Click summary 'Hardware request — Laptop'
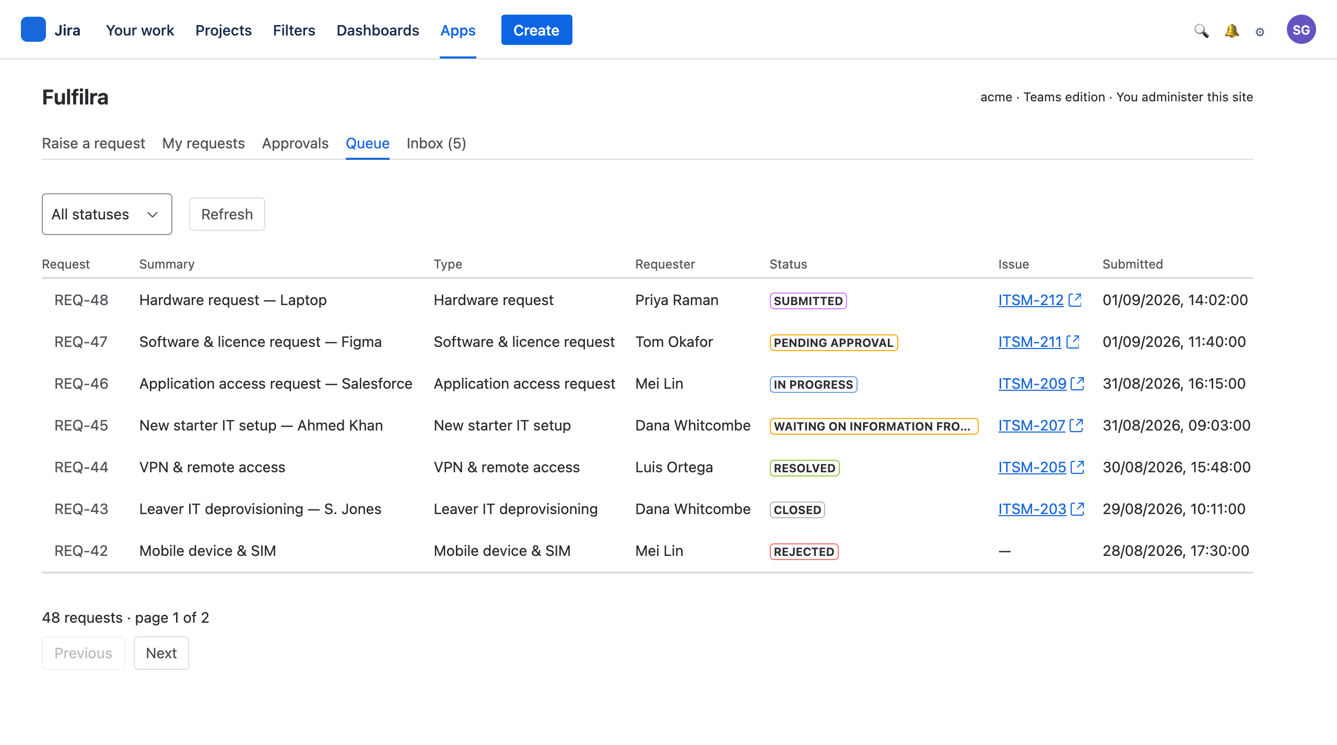The image size is (1337, 745). point(233,300)
